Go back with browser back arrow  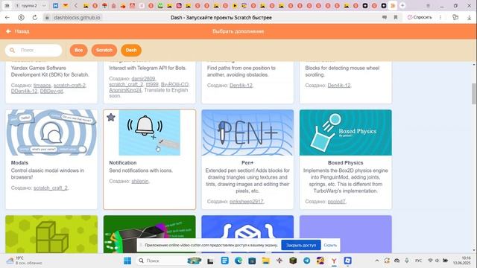(7, 18)
